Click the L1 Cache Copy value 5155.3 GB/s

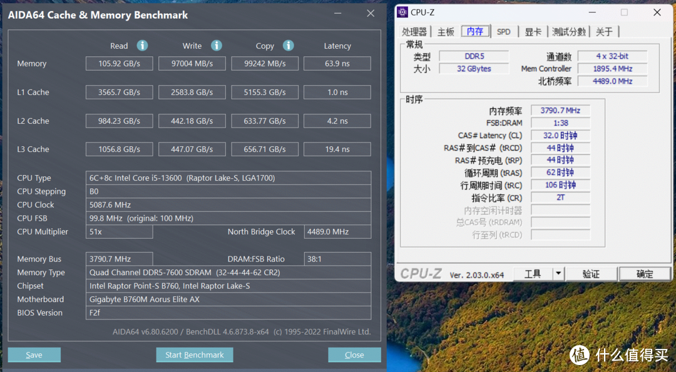pos(265,92)
